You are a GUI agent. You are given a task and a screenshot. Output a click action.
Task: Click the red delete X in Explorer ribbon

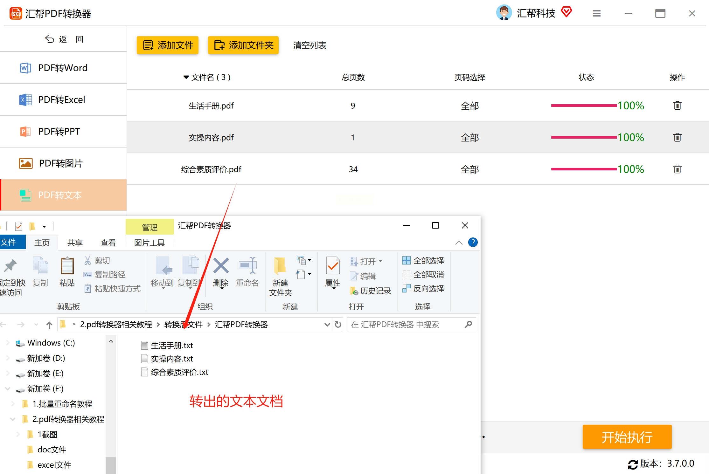[221, 266]
